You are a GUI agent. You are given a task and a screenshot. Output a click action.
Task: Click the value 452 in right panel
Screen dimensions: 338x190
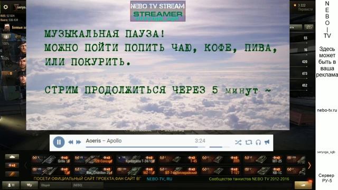(305, 85)
